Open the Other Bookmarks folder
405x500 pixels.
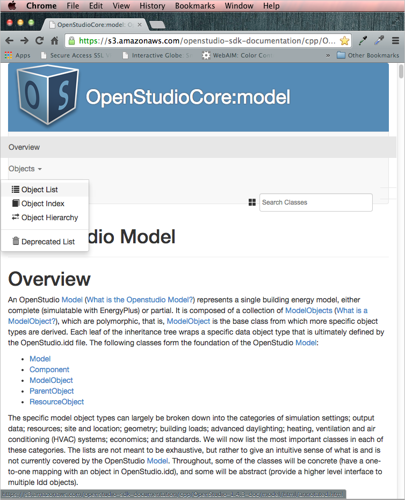click(x=368, y=55)
